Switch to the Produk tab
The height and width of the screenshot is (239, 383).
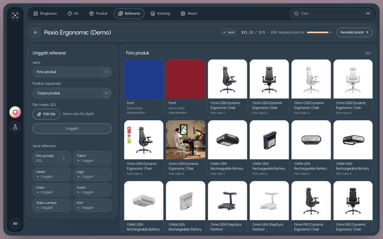coord(98,14)
